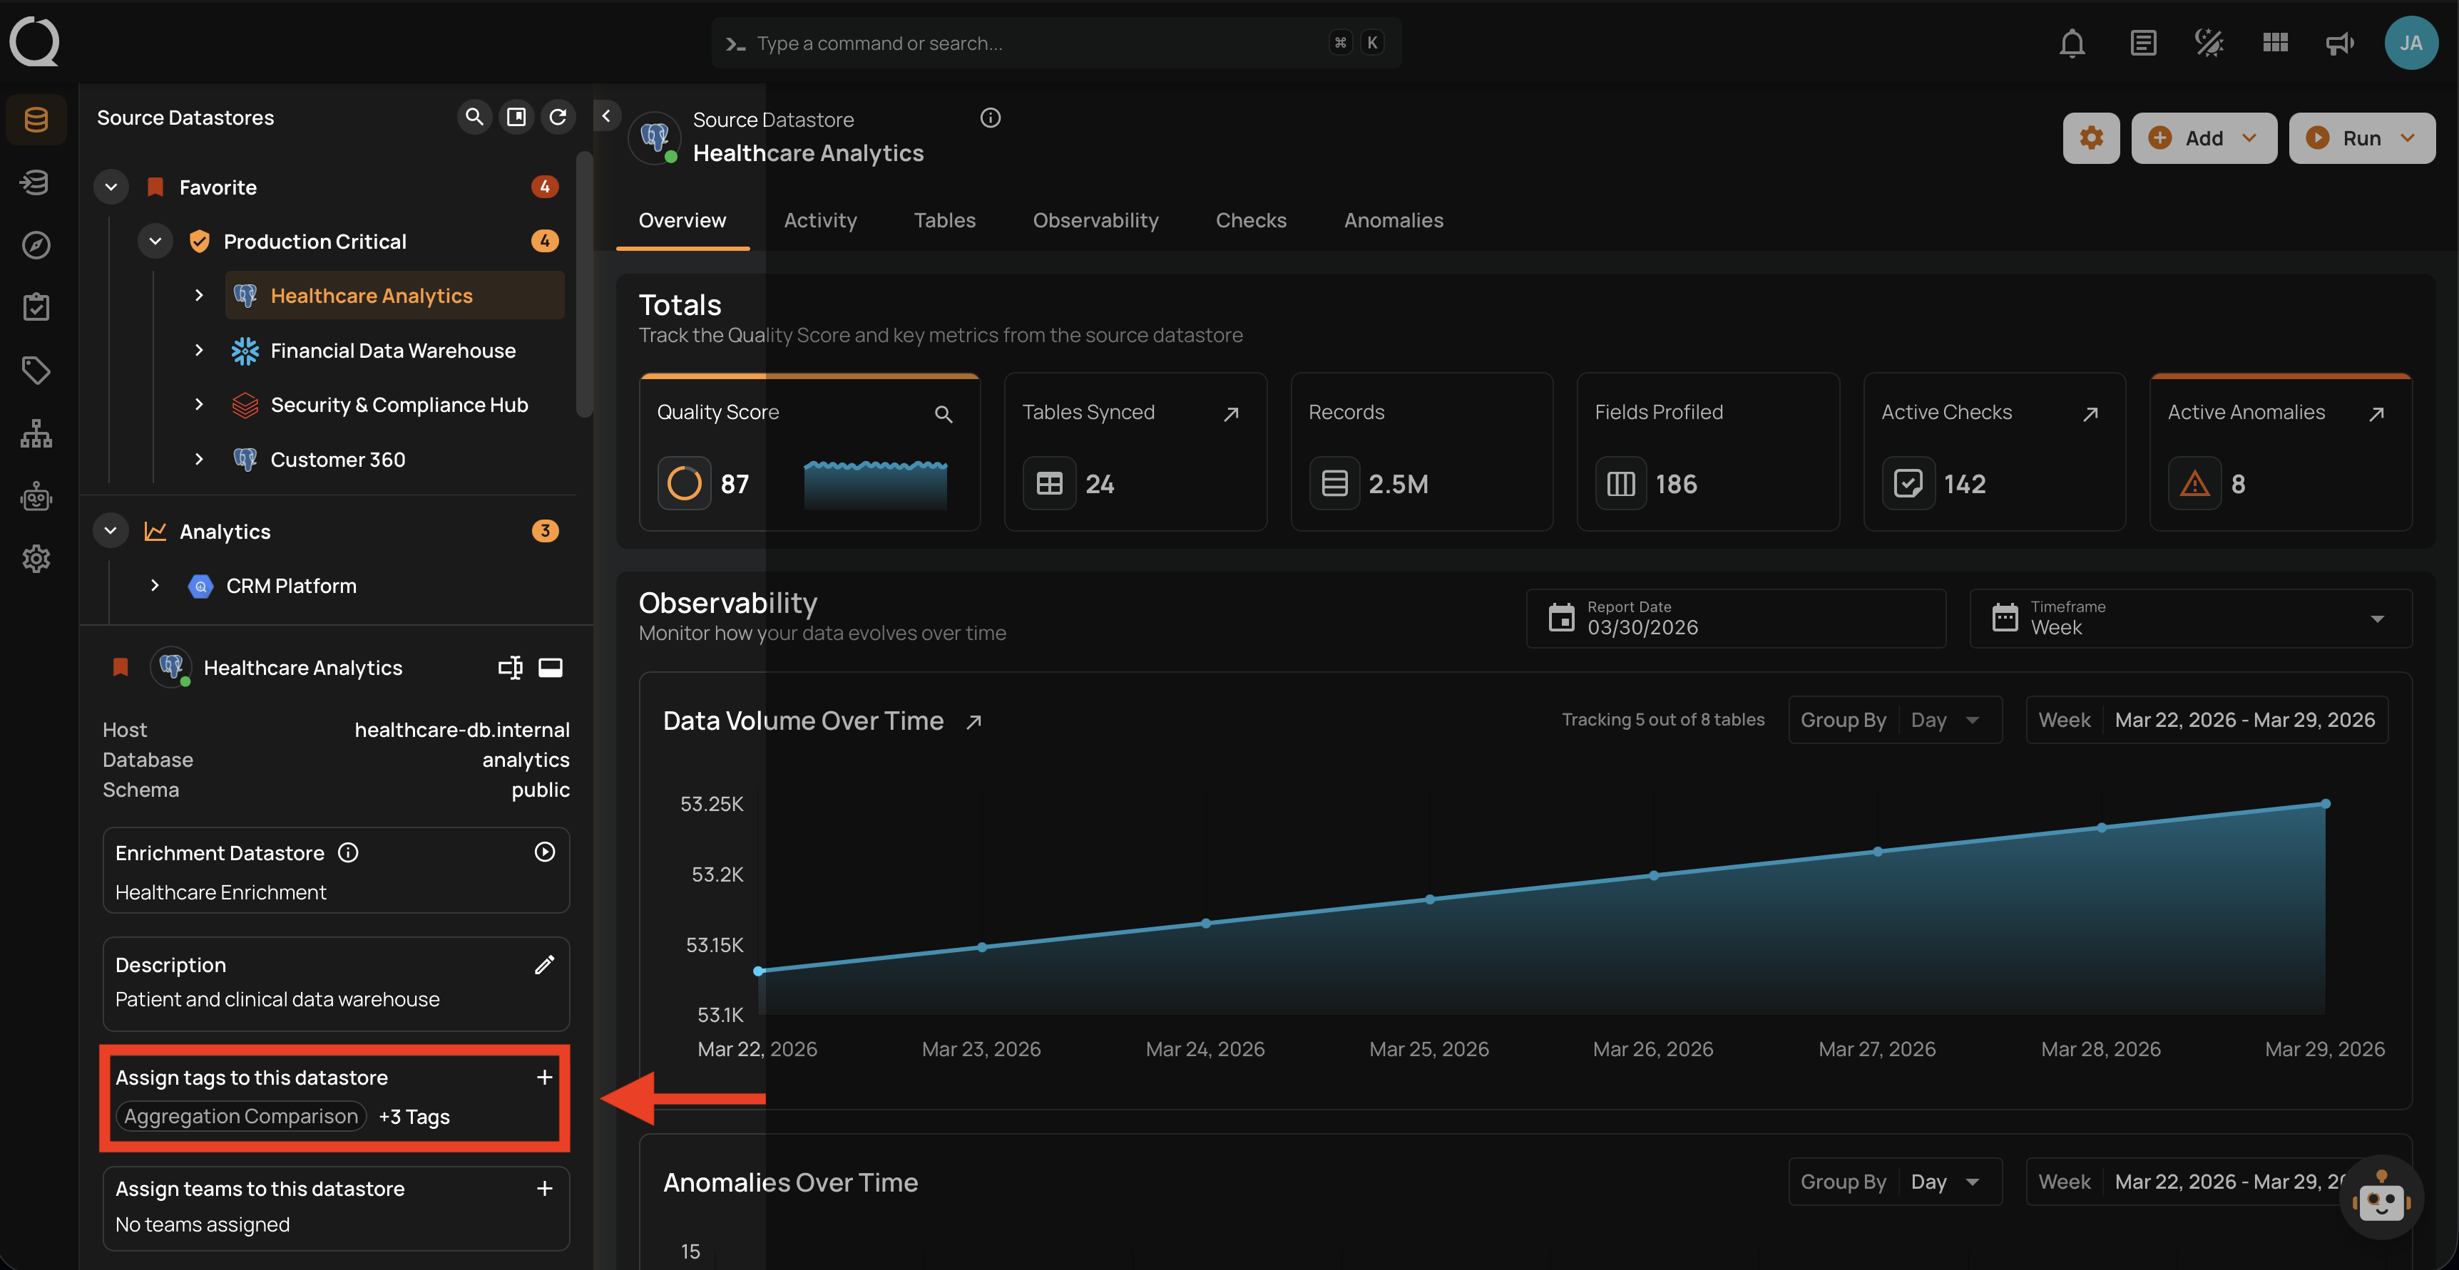2459x1270 pixels.
Task: Collapse the sidebar with the chevron arrow
Action: click(606, 115)
